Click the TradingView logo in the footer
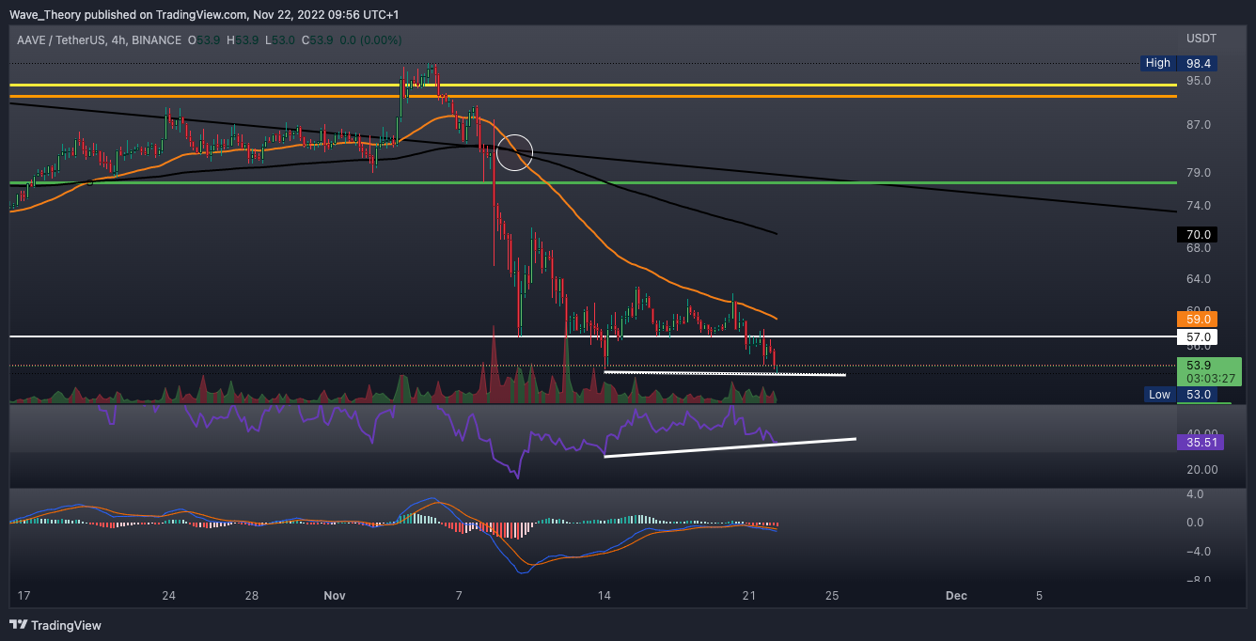Image resolution: width=1256 pixels, height=641 pixels. click(55, 625)
